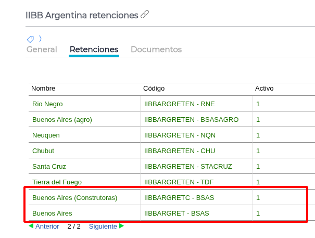Open Buenos Aires (Construtoras) entry
This screenshot has width=315, height=238.
point(74,198)
